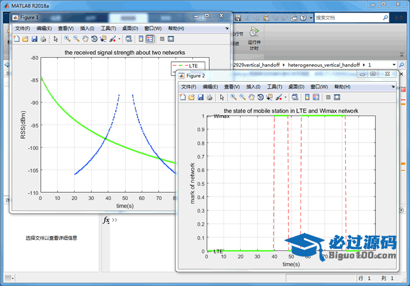Open brush color dropdown arrow in Figure 2
The image size is (410, 286).
[x=286, y=97]
